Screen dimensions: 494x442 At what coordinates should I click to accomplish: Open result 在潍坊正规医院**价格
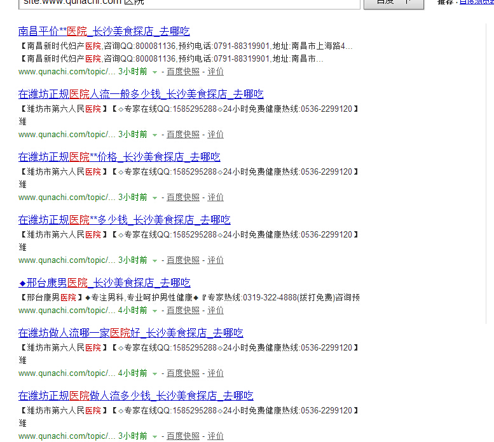click(x=119, y=157)
